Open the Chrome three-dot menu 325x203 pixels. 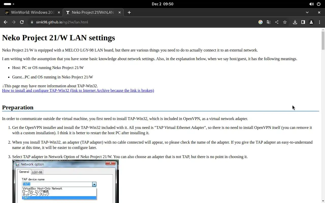[x=319, y=22]
